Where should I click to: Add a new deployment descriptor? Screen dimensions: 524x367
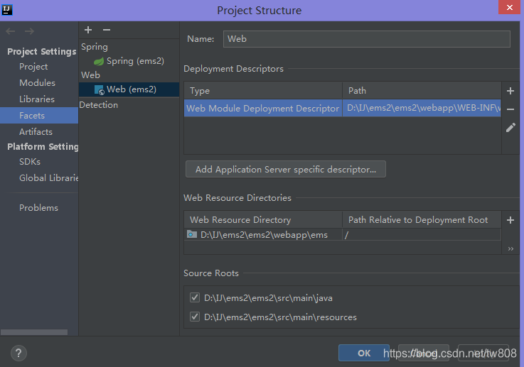click(x=510, y=91)
